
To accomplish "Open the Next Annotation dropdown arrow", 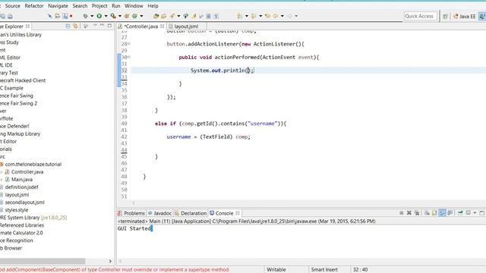I will click(247, 16).
